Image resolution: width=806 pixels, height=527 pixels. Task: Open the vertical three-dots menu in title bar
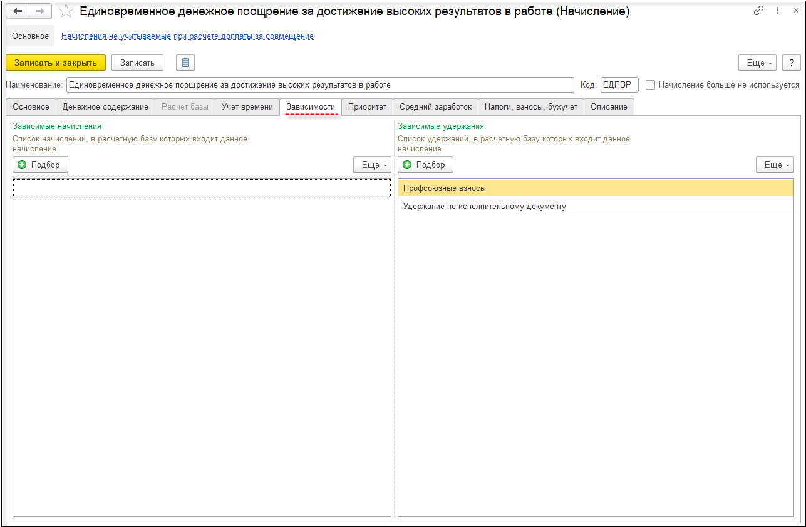click(x=777, y=11)
